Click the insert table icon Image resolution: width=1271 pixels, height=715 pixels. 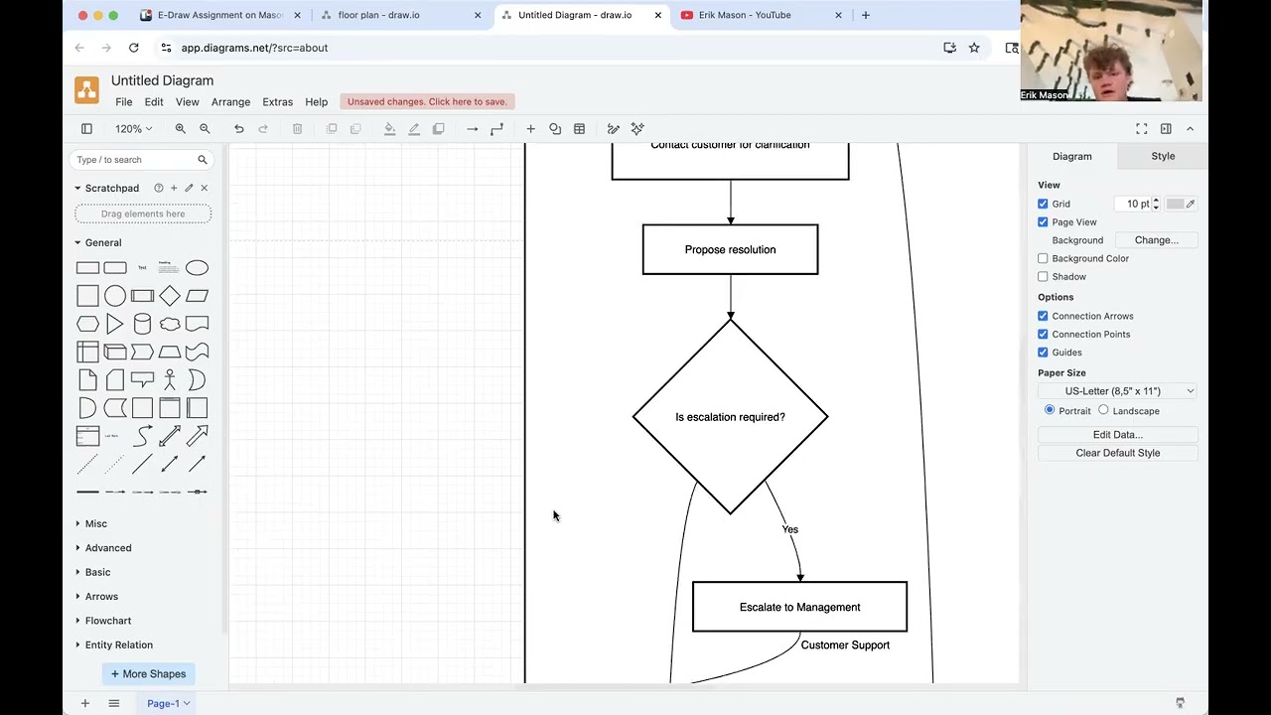click(579, 129)
